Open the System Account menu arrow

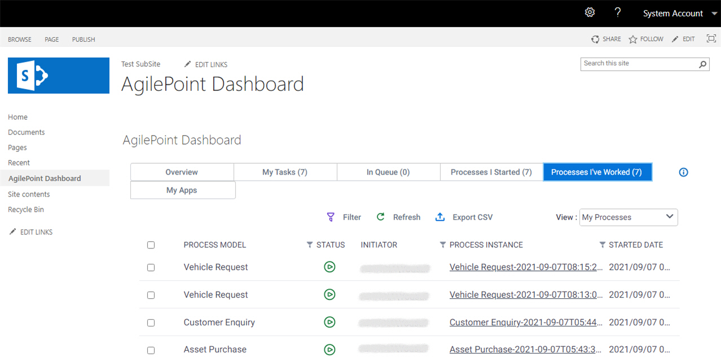point(715,14)
